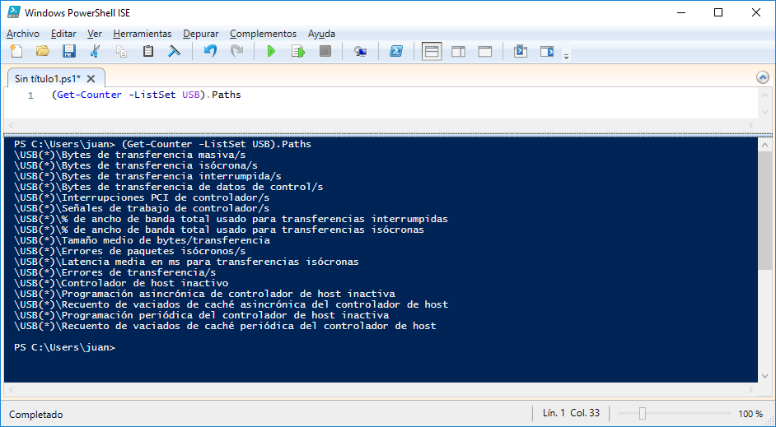Image resolution: width=776 pixels, height=427 pixels.
Task: Clear the console pane with the wiper icon
Action: [x=174, y=51]
